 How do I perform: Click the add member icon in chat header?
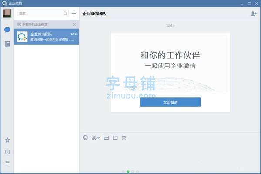(x=254, y=14)
